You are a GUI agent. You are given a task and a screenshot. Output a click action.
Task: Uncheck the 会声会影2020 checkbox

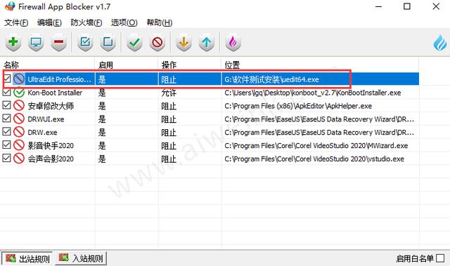(6, 158)
